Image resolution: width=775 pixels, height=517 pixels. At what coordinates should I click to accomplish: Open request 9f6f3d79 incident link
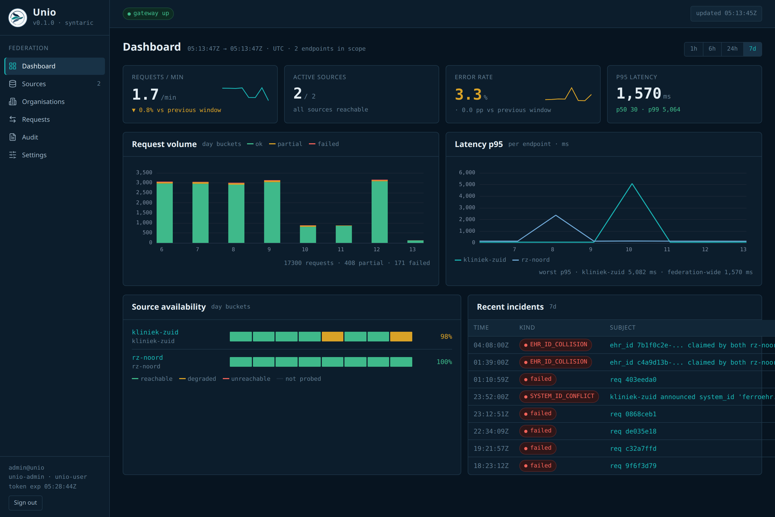(633, 466)
